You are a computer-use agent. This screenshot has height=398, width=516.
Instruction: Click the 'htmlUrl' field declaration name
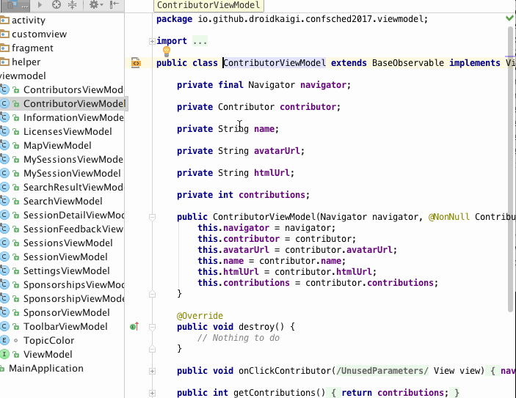click(x=272, y=173)
